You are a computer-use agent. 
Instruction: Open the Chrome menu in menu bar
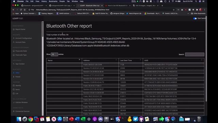pos(20,1)
